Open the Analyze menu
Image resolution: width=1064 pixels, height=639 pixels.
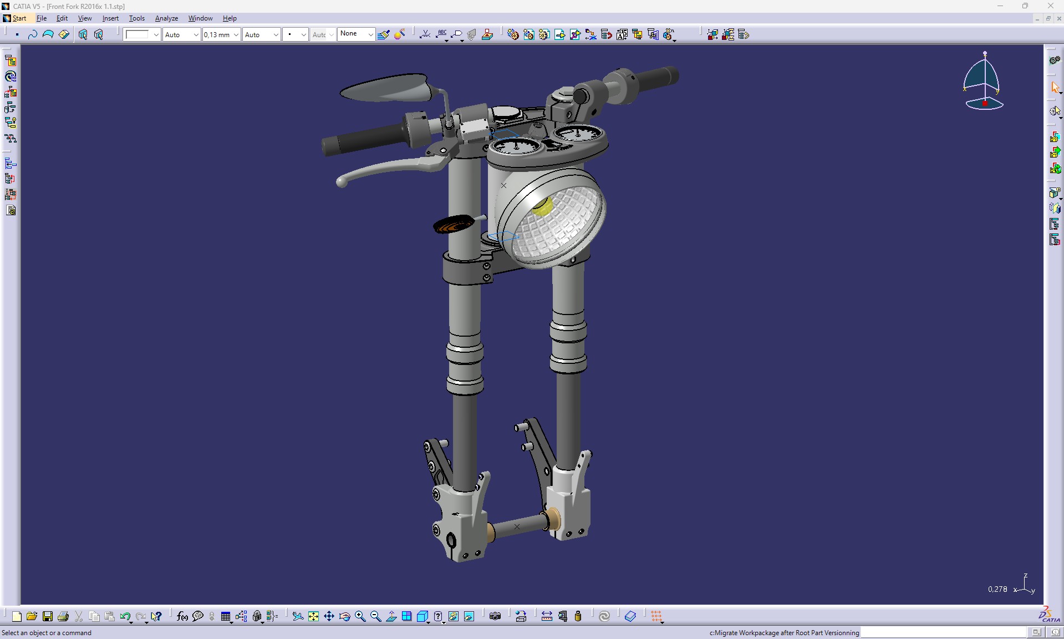click(x=166, y=18)
